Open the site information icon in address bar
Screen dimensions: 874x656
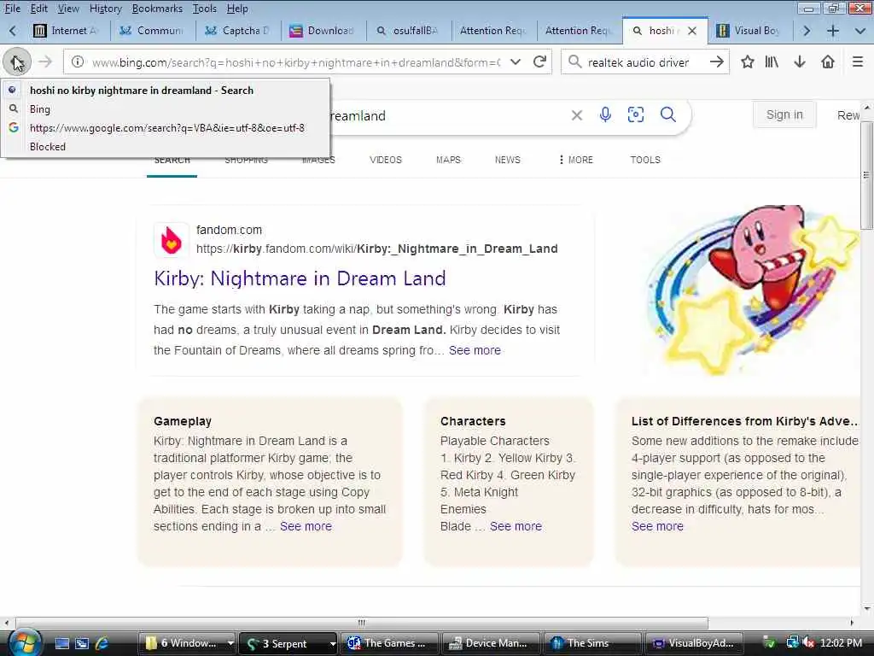78,61
